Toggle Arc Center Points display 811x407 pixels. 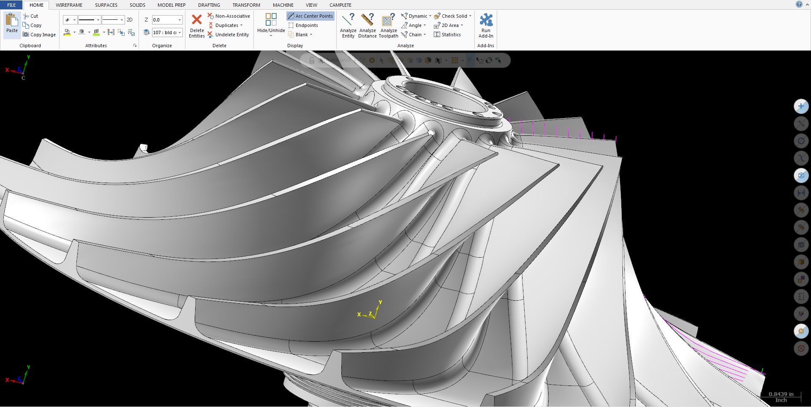point(310,16)
